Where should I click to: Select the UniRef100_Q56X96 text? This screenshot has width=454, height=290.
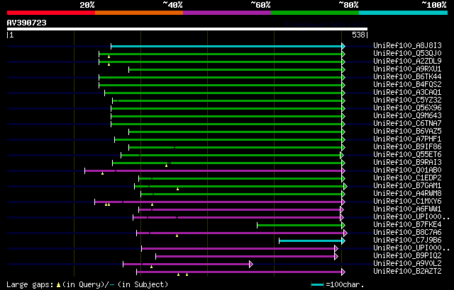(x=407, y=108)
